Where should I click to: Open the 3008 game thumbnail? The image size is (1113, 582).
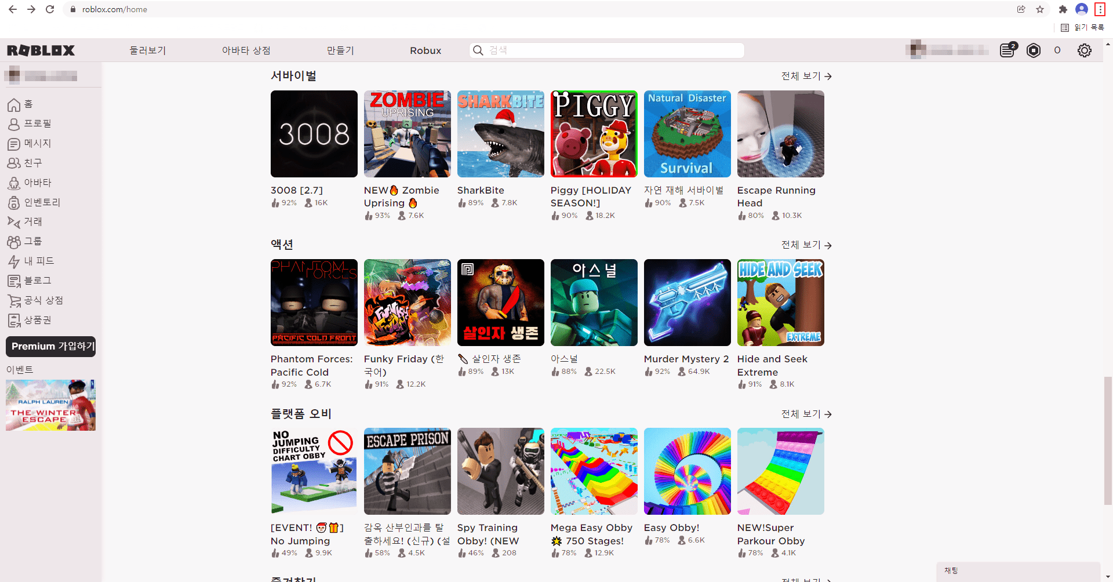314,134
